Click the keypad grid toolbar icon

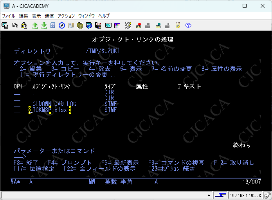tap(117, 25)
